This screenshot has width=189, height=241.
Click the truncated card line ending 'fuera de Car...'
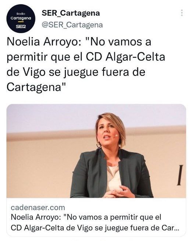(95, 228)
